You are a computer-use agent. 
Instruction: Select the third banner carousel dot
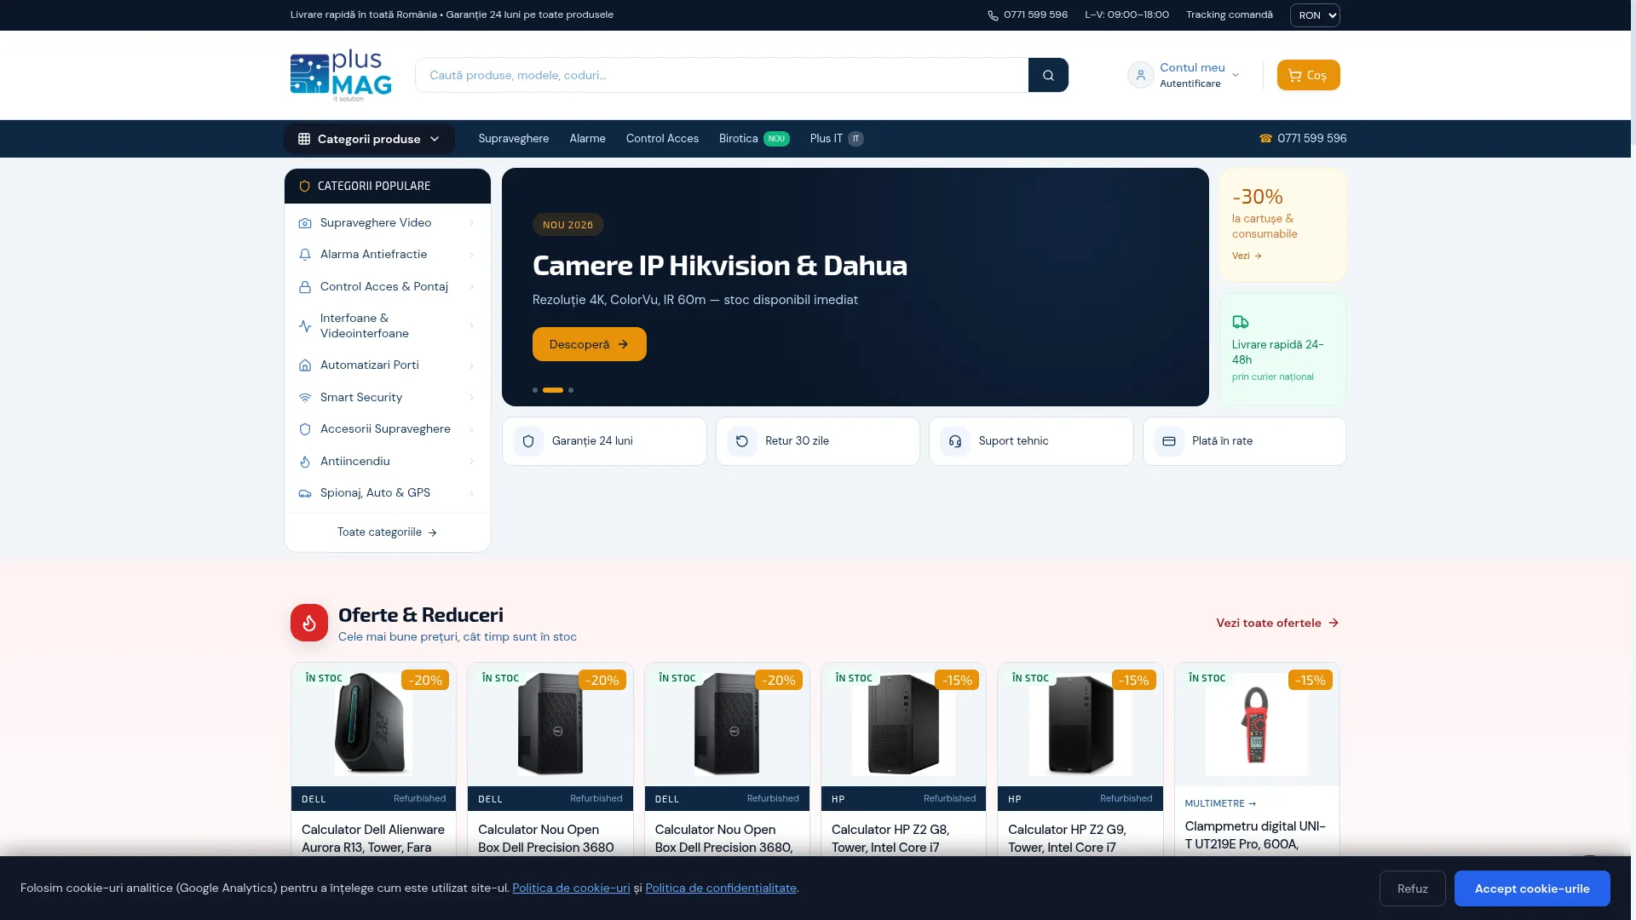tap(571, 390)
